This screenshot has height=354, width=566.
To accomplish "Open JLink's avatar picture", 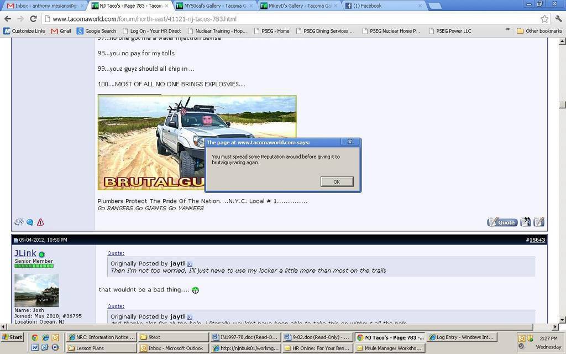I will pyautogui.click(x=36, y=290).
